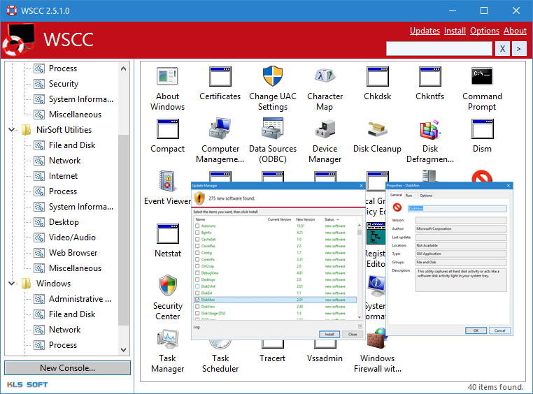Launch the Certificates tool icon
The height and width of the screenshot is (394, 533).
coord(220,76)
